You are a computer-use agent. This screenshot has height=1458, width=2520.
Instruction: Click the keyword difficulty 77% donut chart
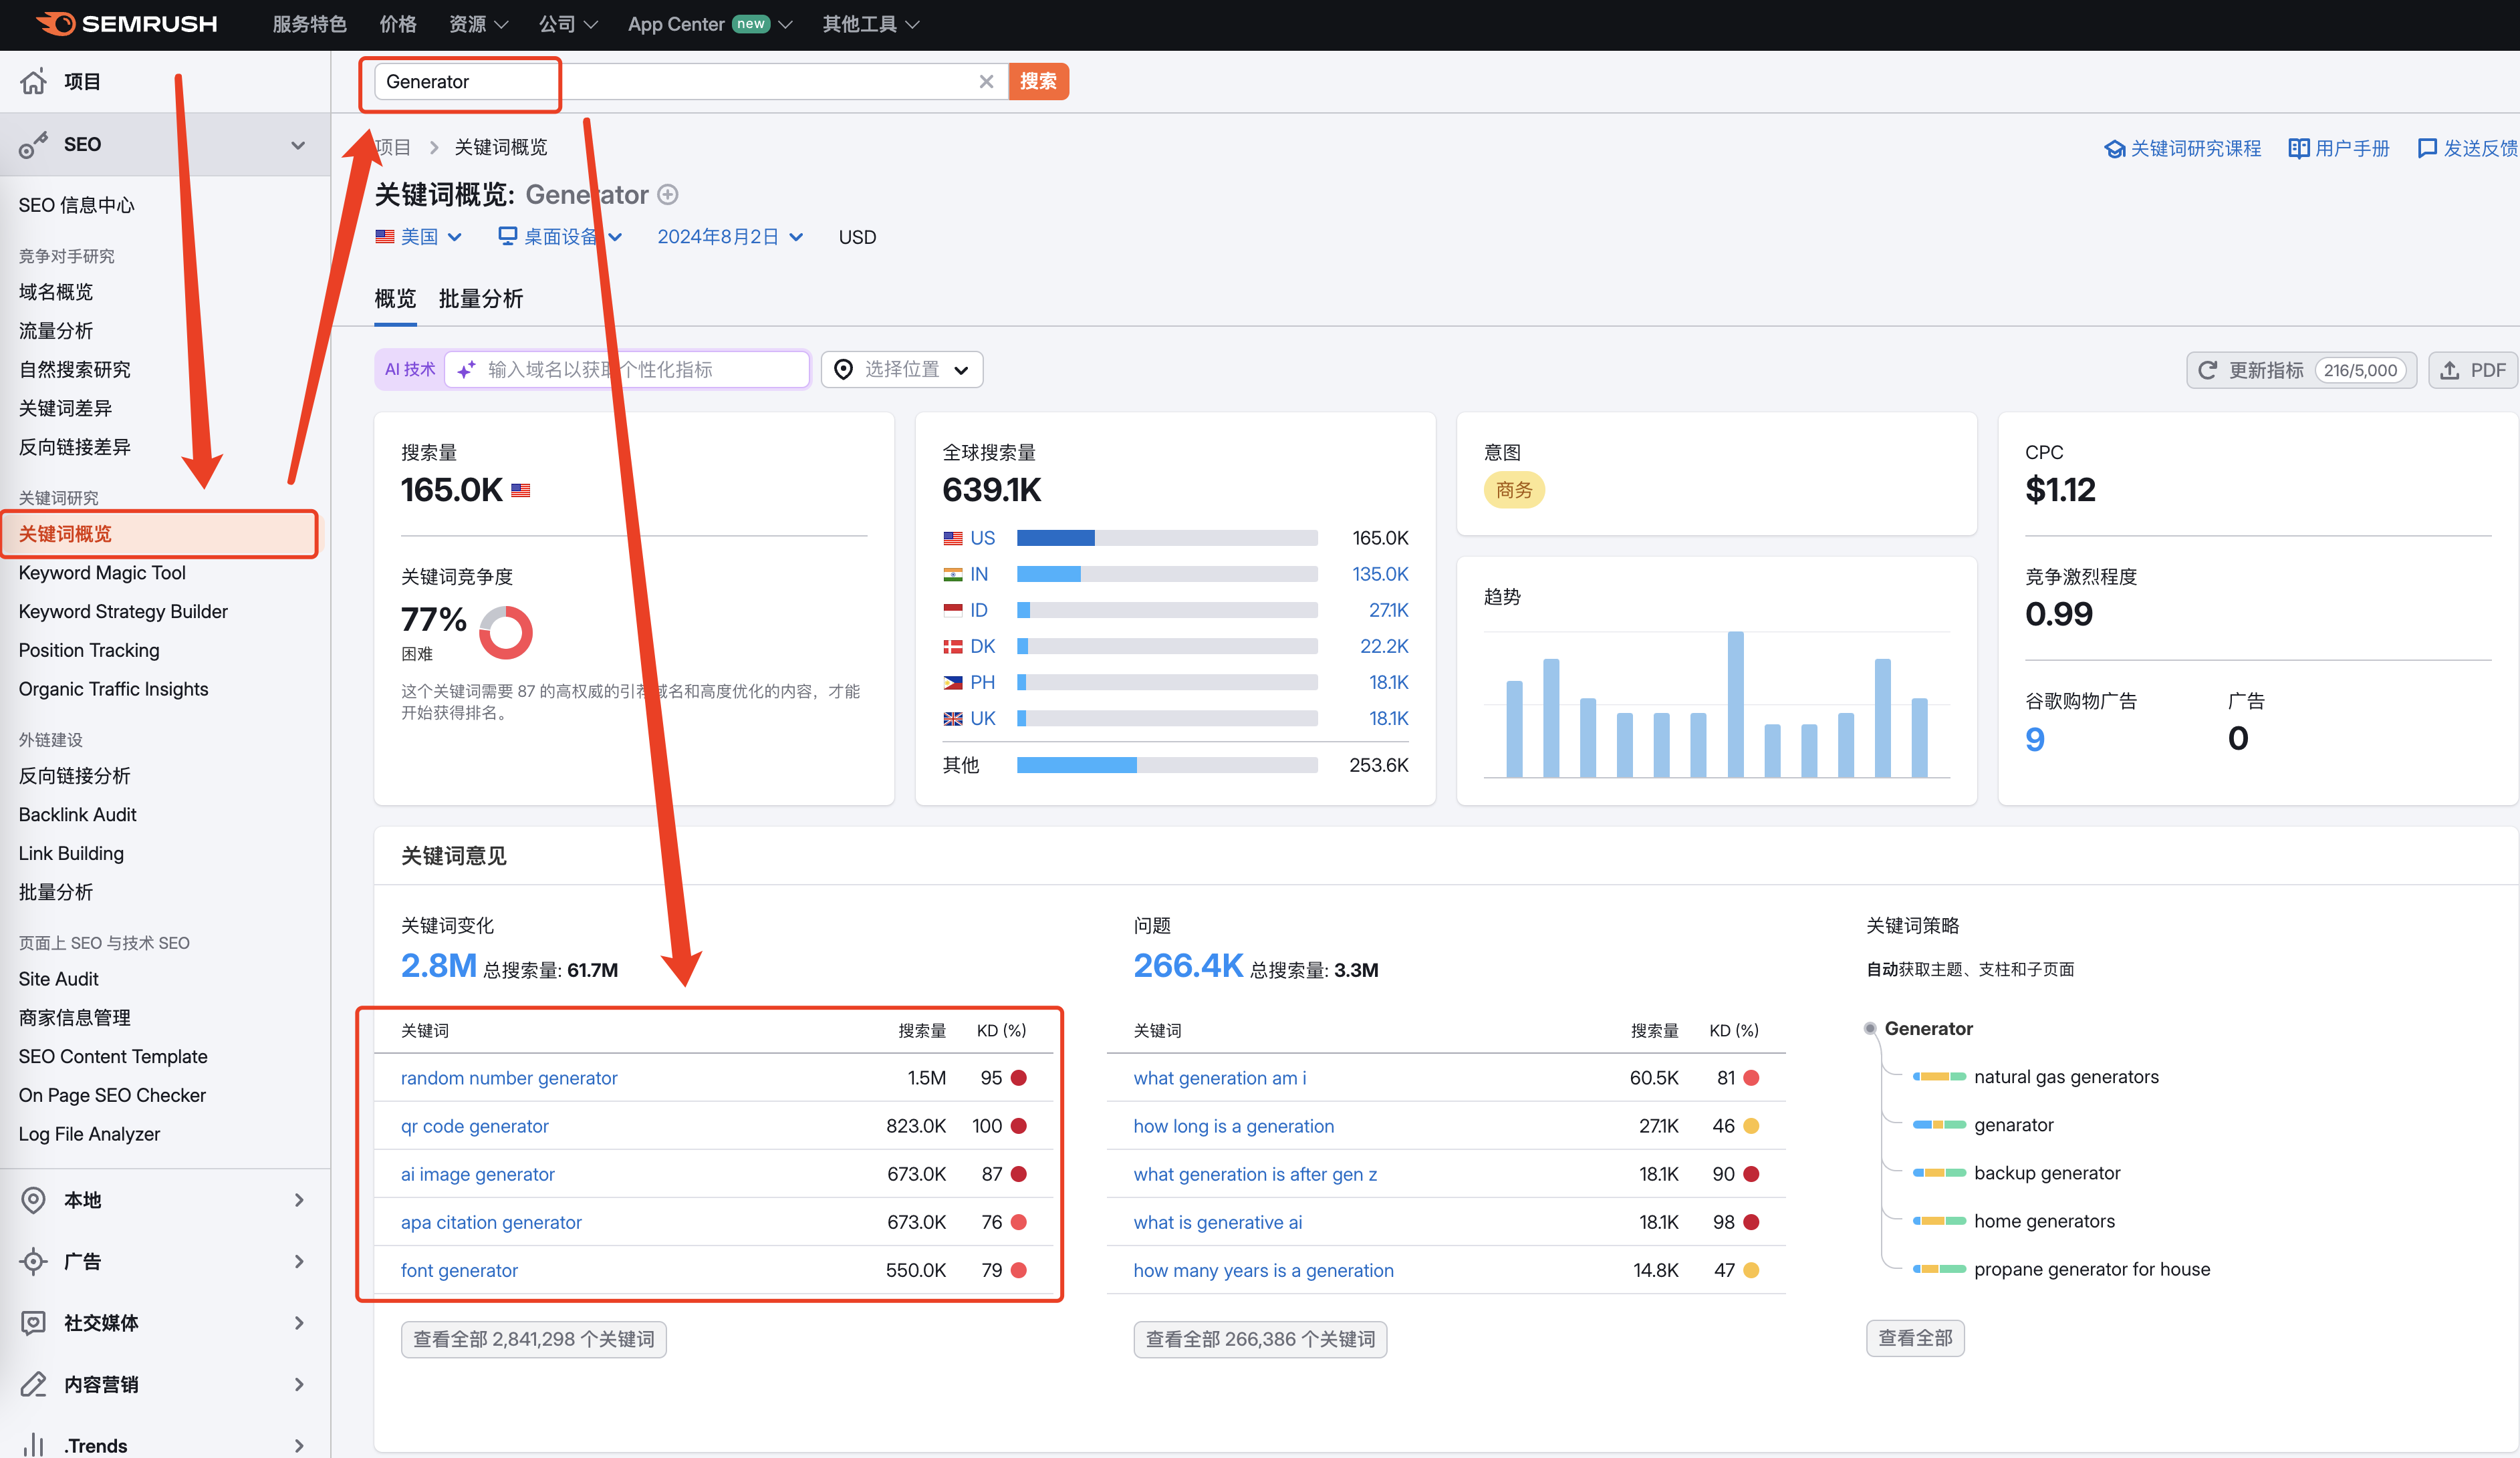coord(506,633)
